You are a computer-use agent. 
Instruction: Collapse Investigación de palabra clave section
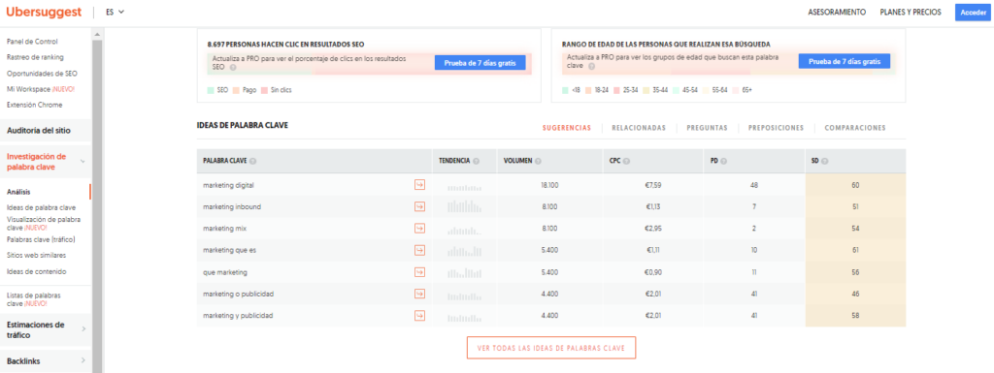(83, 162)
